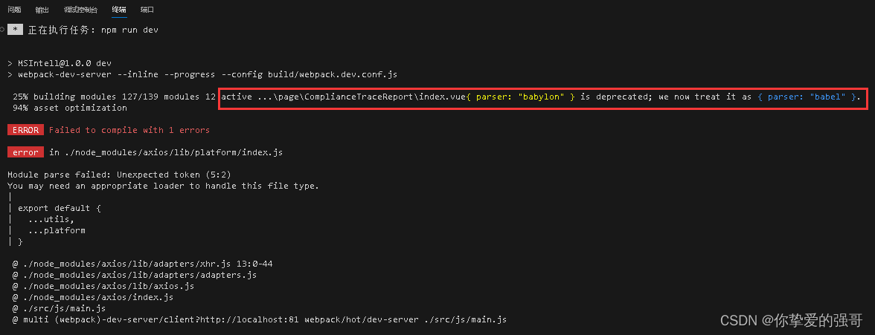Select the 调试控制台 debug console tab

(80, 10)
